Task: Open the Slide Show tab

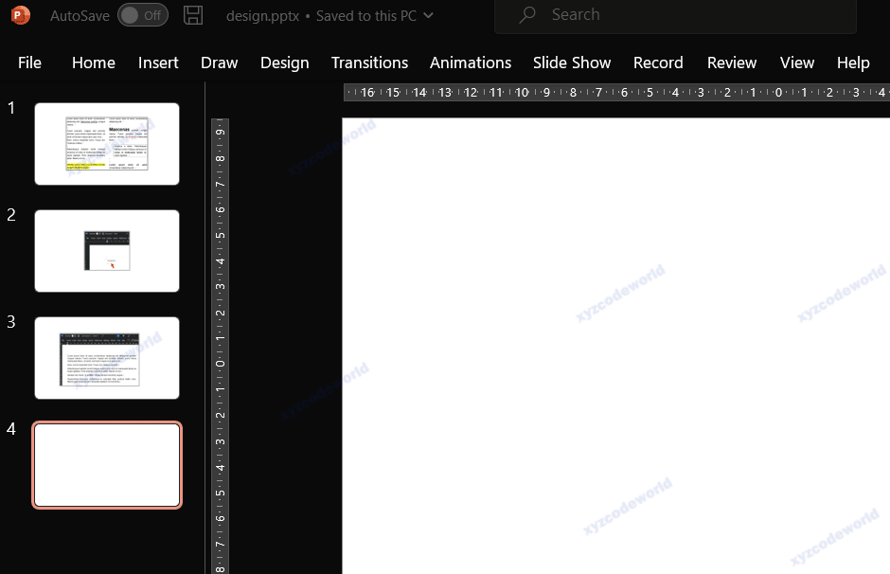Action: (x=572, y=63)
